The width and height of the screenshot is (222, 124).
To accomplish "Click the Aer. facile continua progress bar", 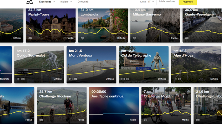I will (x=114, y=114).
